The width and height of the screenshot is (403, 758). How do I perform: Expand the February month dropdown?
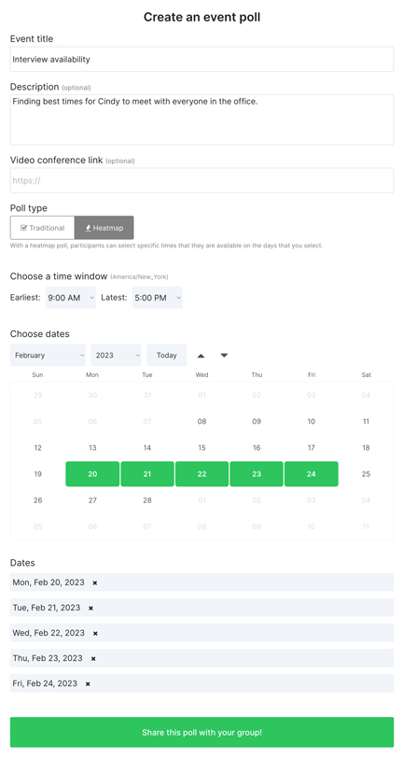pyautogui.click(x=48, y=356)
